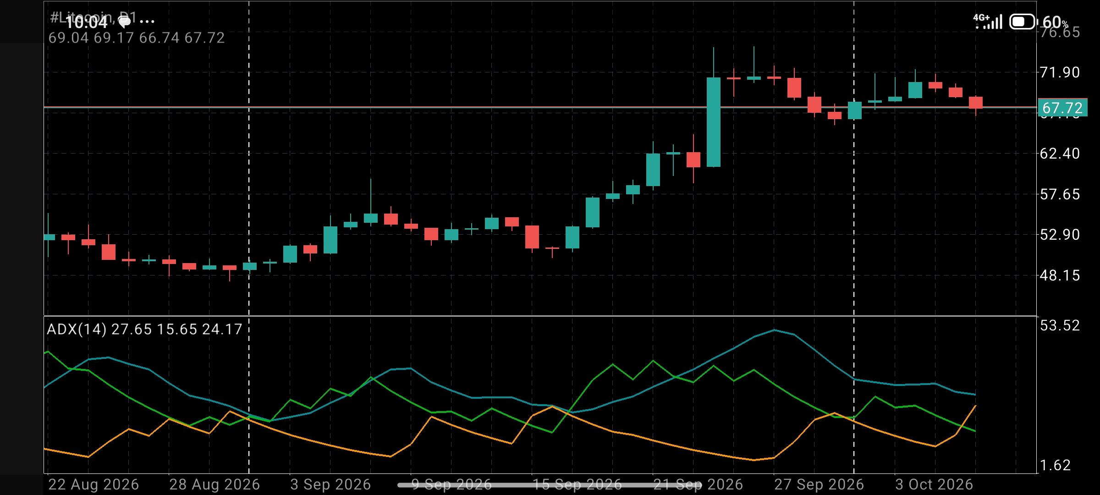Viewport: 1100px width, 495px height.
Task: Tap the date label 28 Aug 2026
Action: coord(214,484)
